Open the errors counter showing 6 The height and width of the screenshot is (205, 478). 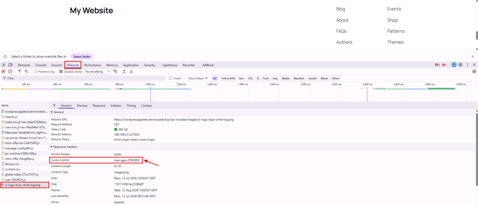click(437, 65)
